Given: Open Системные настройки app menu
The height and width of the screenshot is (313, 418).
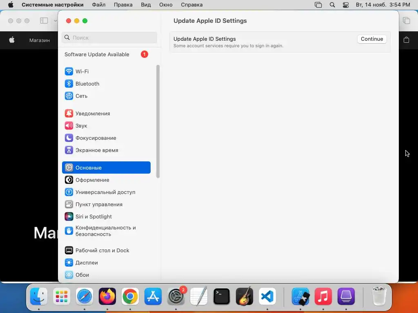Looking at the screenshot, I should click(53, 5).
